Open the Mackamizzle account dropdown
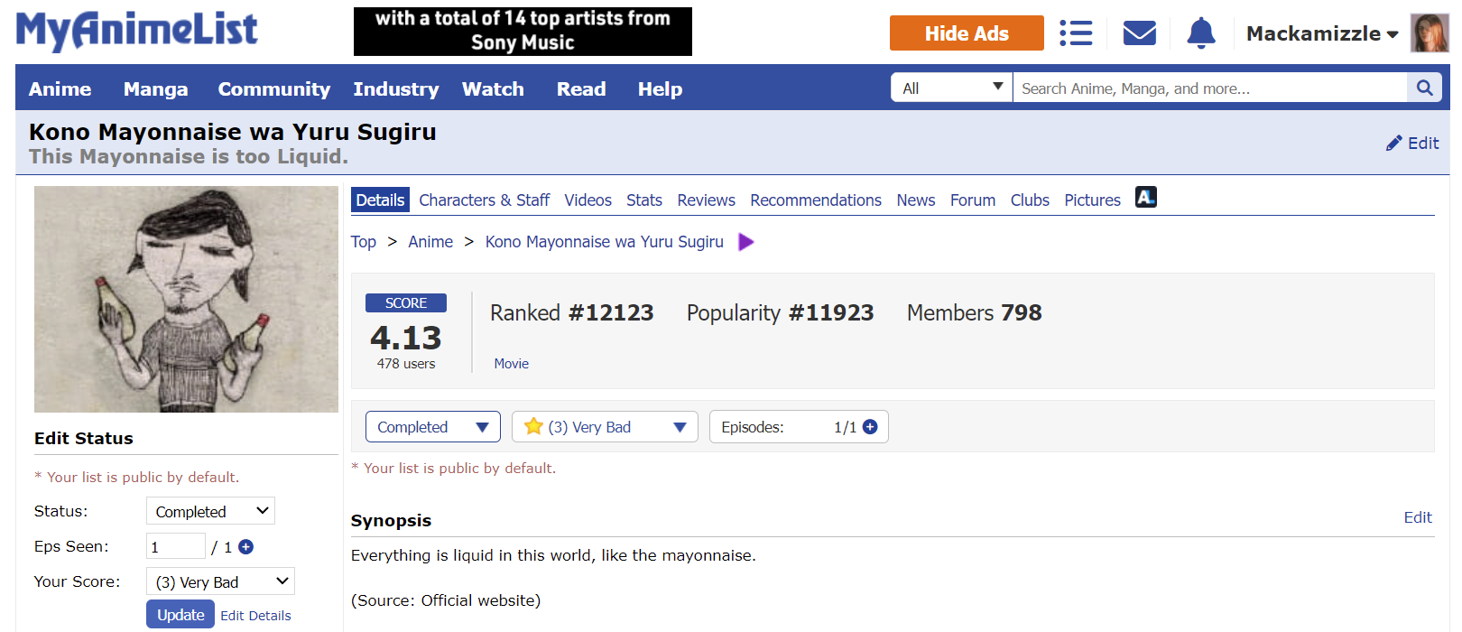Screen dimensions: 1462x632 pos(1321,33)
